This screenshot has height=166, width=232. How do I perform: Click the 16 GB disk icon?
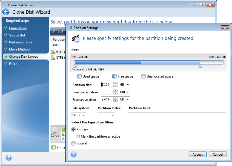click(x=55, y=130)
